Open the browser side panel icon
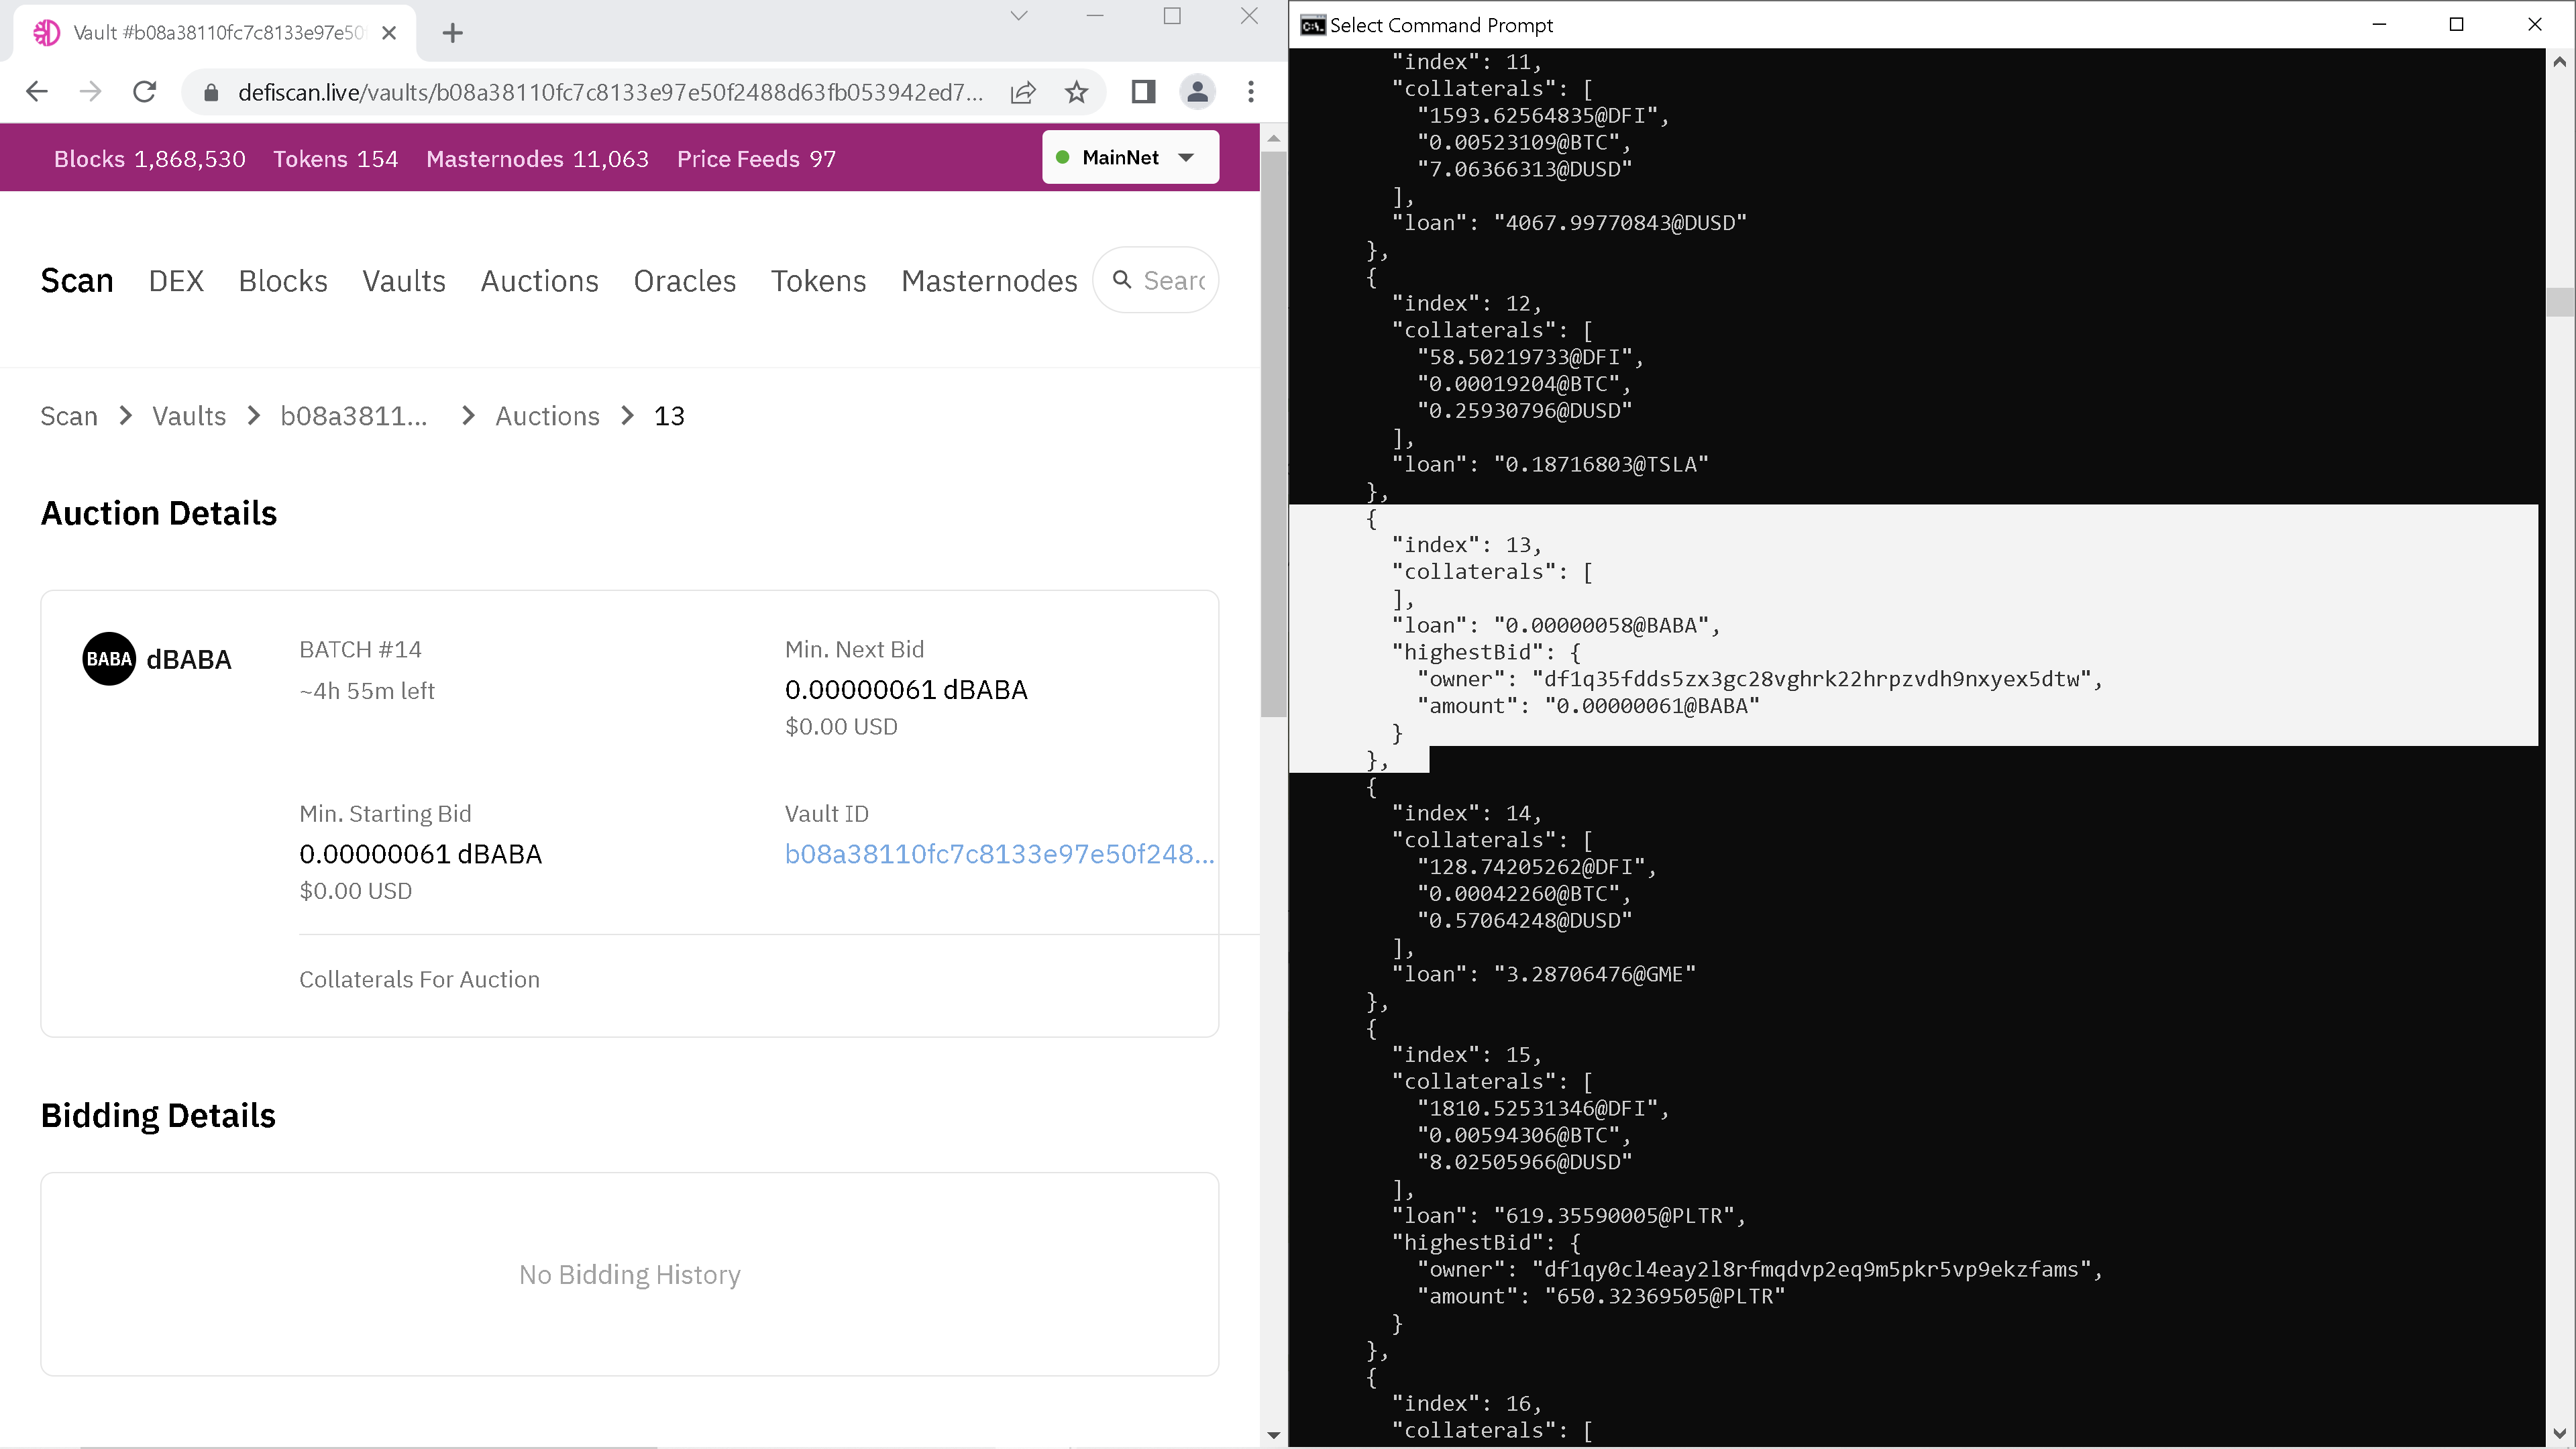Viewport: 2576px width, 1449px height. click(x=1143, y=92)
